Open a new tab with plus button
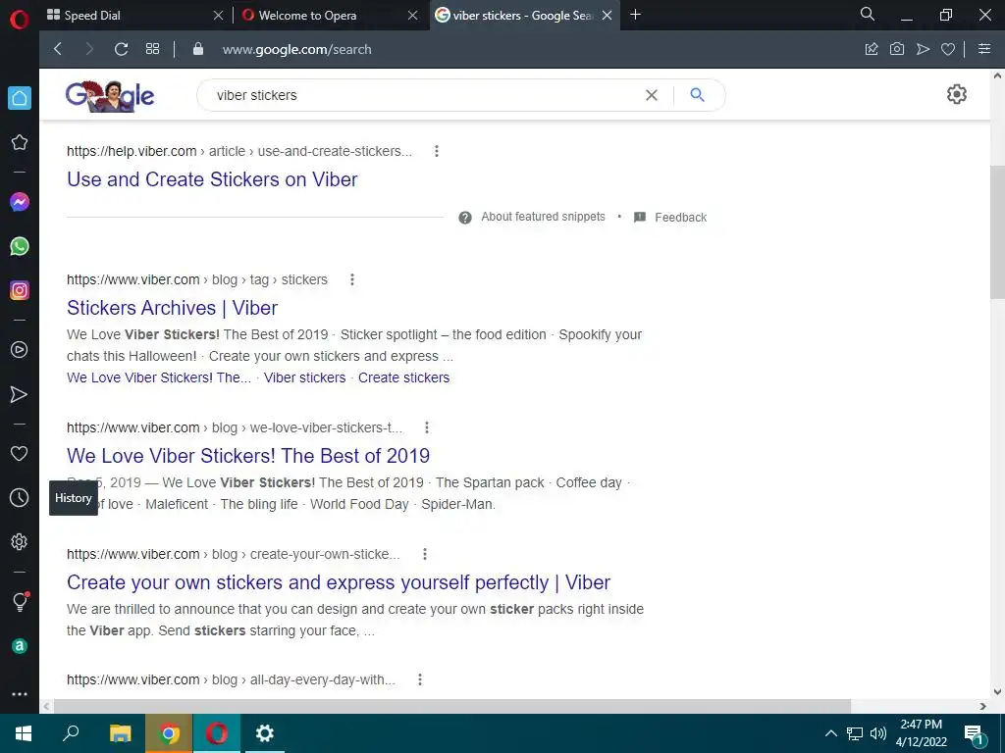1005x753 pixels. pyautogui.click(x=635, y=15)
